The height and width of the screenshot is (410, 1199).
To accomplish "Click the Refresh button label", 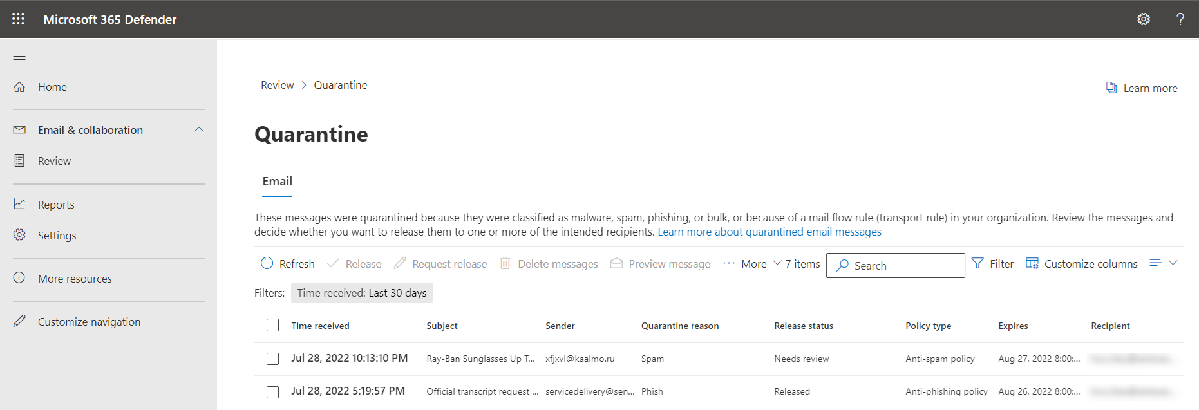I will (x=297, y=264).
